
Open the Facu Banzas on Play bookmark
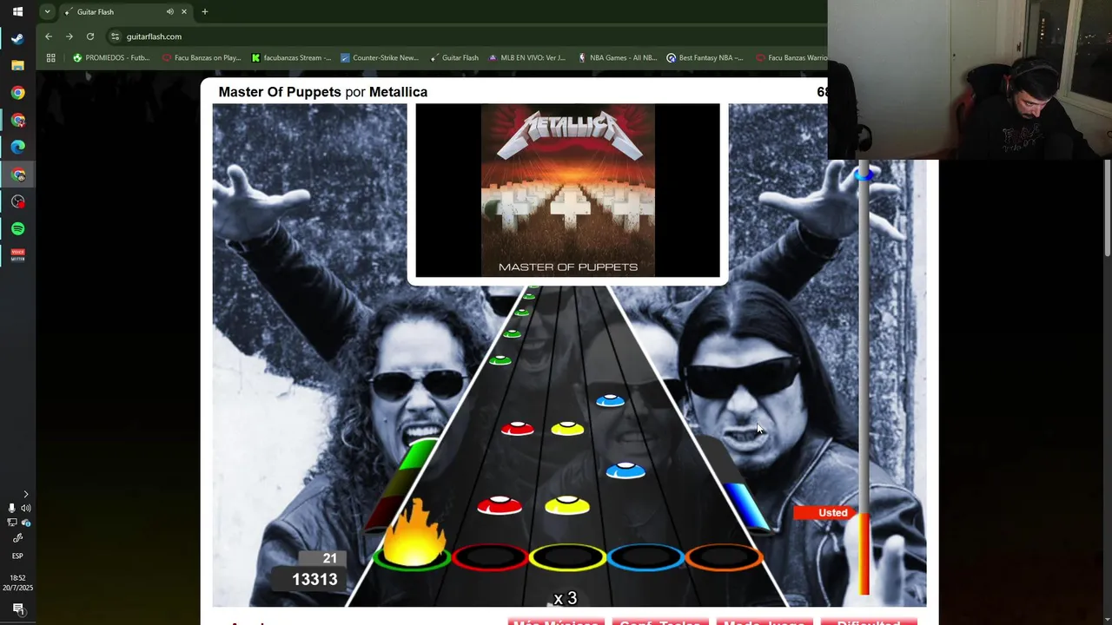coord(201,58)
